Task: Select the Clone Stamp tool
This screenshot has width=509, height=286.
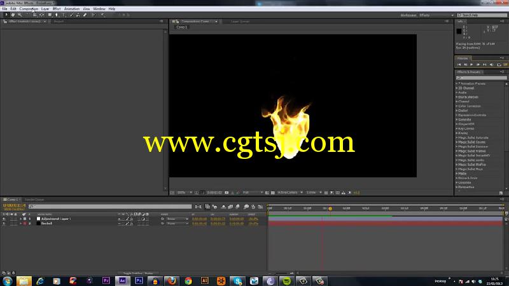Action: 78,15
